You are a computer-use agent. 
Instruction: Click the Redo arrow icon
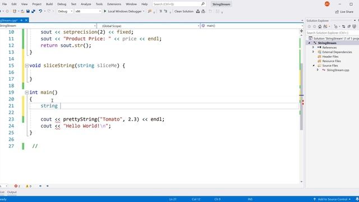pos(49,11)
